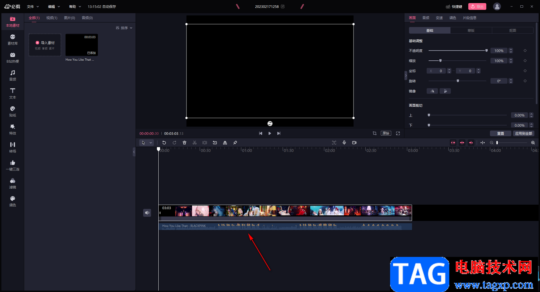Toggle 旋转 rotation keyframe diamond
The height and width of the screenshot is (292, 540).
point(525,81)
